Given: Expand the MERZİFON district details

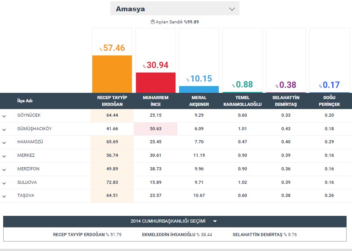Looking at the screenshot, I should (x=4, y=169).
